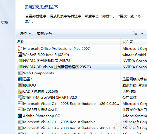Click the 功能 link in left sidebar

(x=4, y=22)
